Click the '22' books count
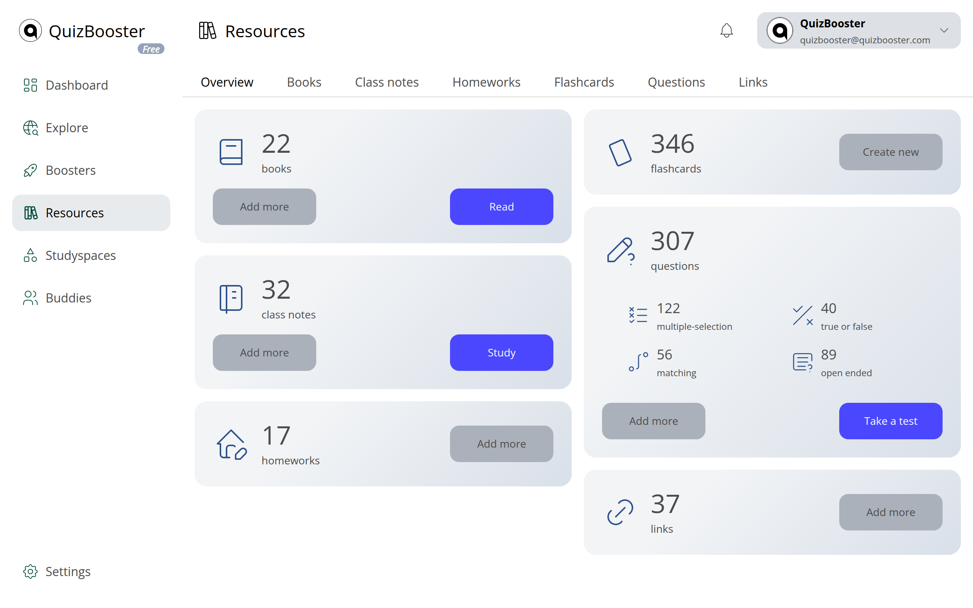The width and height of the screenshot is (973, 608). point(276,144)
